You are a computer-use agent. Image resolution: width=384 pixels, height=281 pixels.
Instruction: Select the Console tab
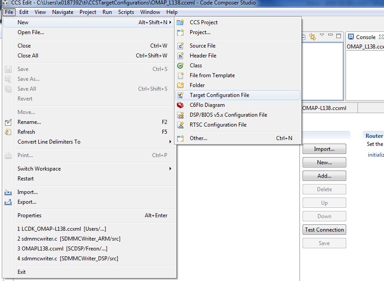tap(366, 37)
